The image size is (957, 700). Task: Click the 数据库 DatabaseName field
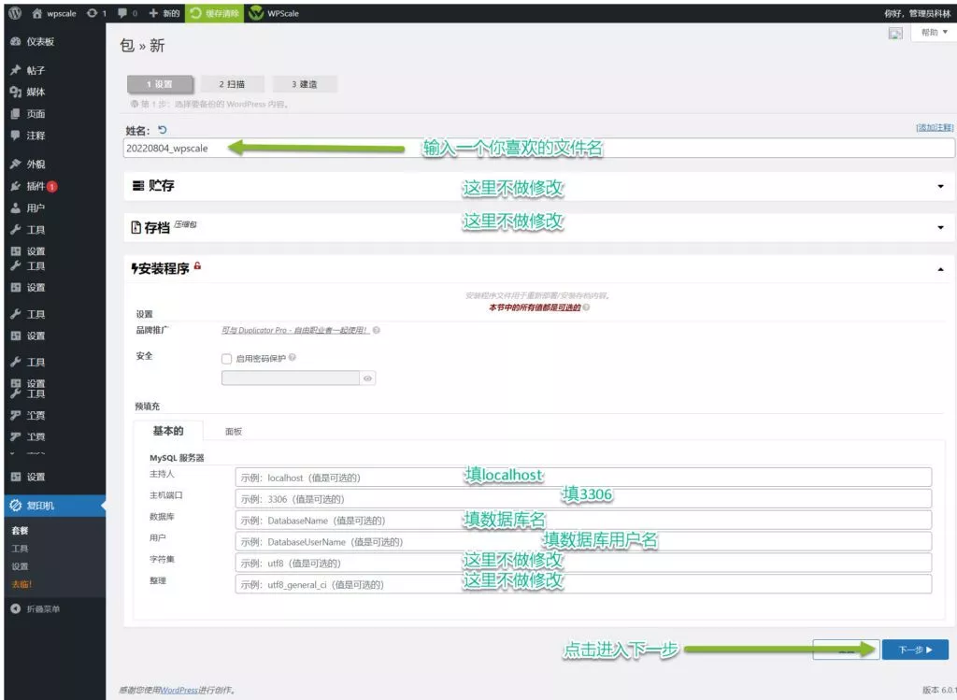click(583, 520)
